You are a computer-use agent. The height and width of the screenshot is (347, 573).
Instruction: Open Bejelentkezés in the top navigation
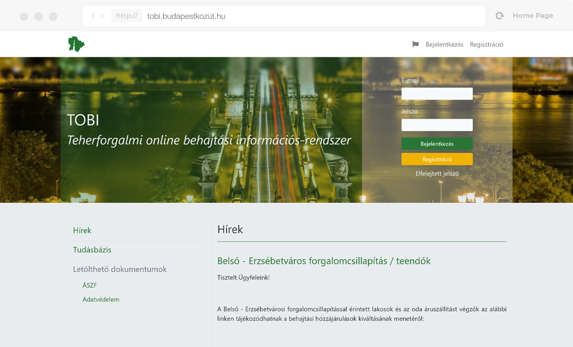click(x=444, y=44)
